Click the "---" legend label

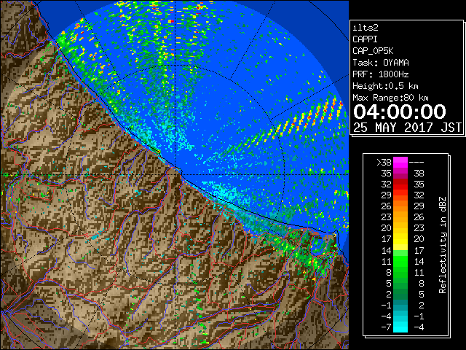click(x=416, y=162)
